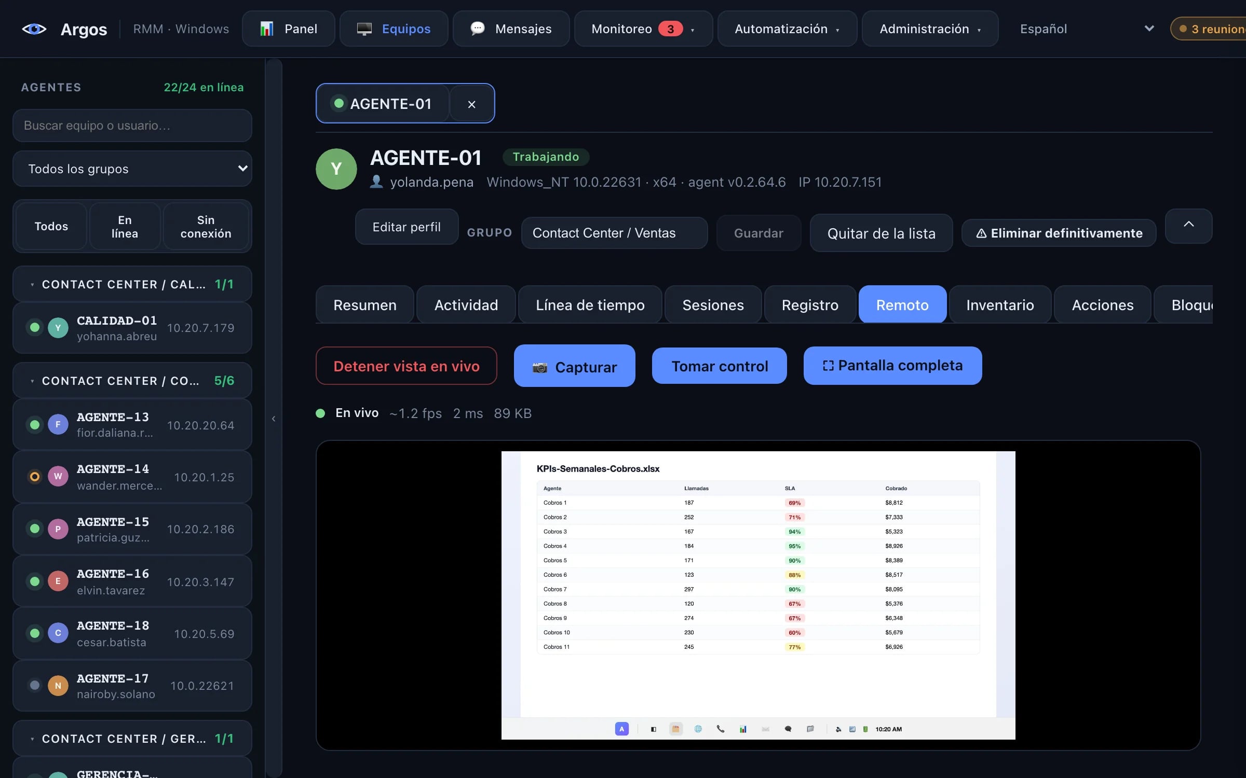Select CALIDAD-01 in the agent list

coord(132,328)
